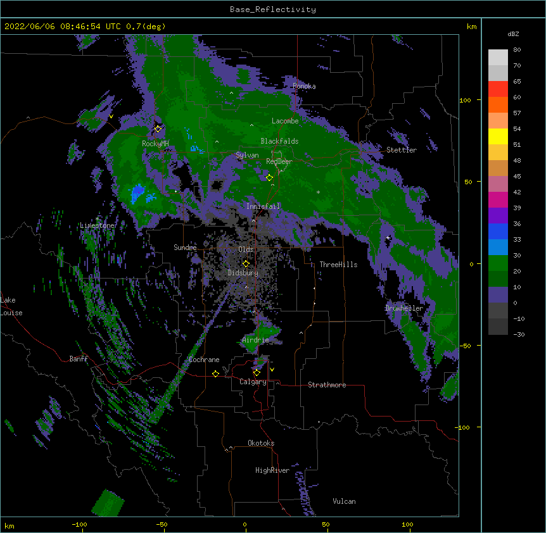Click the white cross marker north of Drumheller
The width and height of the screenshot is (546, 533).
click(388, 238)
